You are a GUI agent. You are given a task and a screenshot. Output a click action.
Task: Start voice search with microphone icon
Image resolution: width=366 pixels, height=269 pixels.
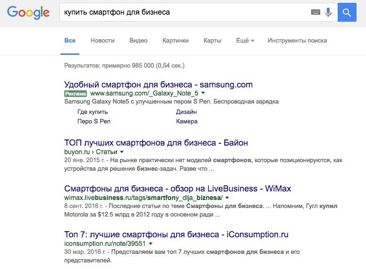point(328,13)
